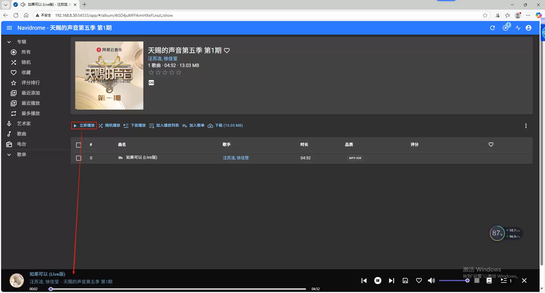This screenshot has height=293, width=545.
Task: Collapse the 专辑 sidebar section
Action: (9, 42)
